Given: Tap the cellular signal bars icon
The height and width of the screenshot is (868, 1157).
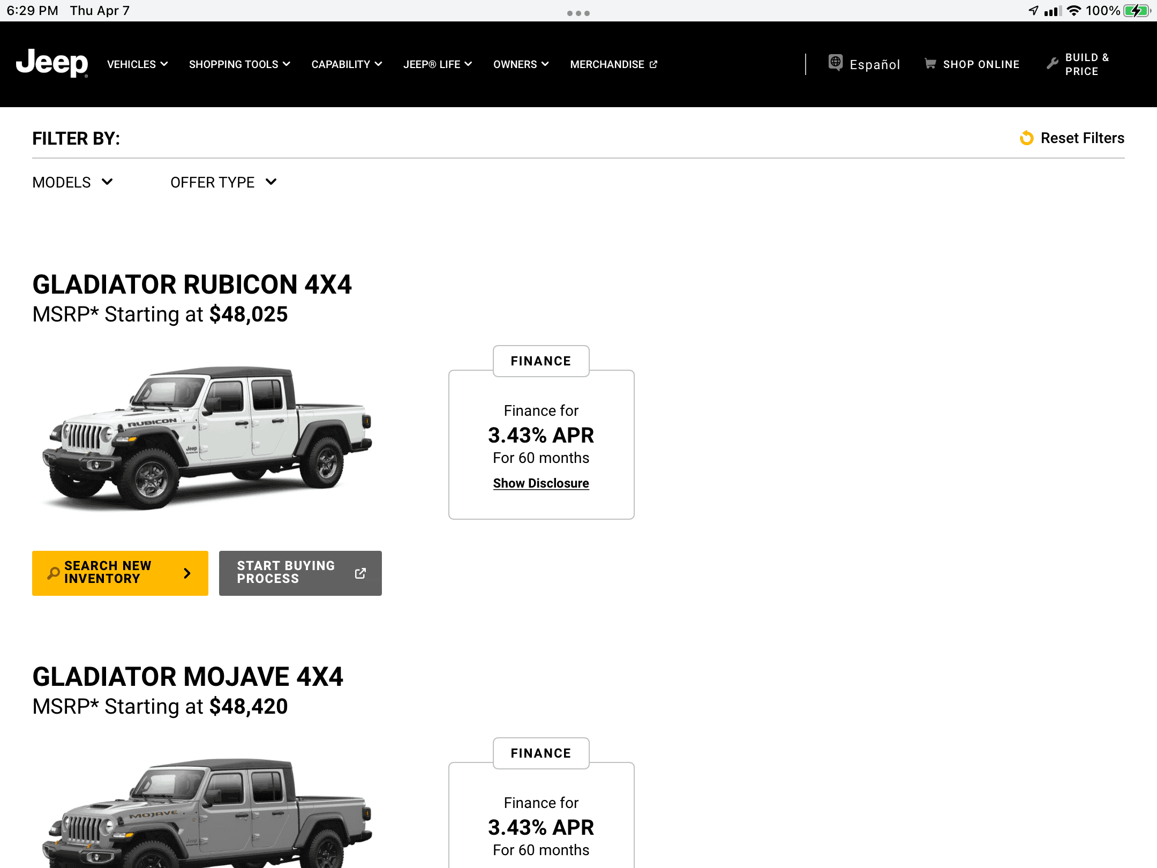Looking at the screenshot, I should 1053,11.
